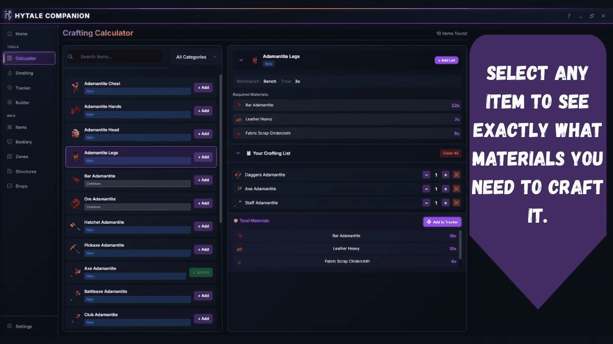This screenshot has height=344, width=613.
Task: Add Adamantite Hands to the list
Action: point(203,111)
